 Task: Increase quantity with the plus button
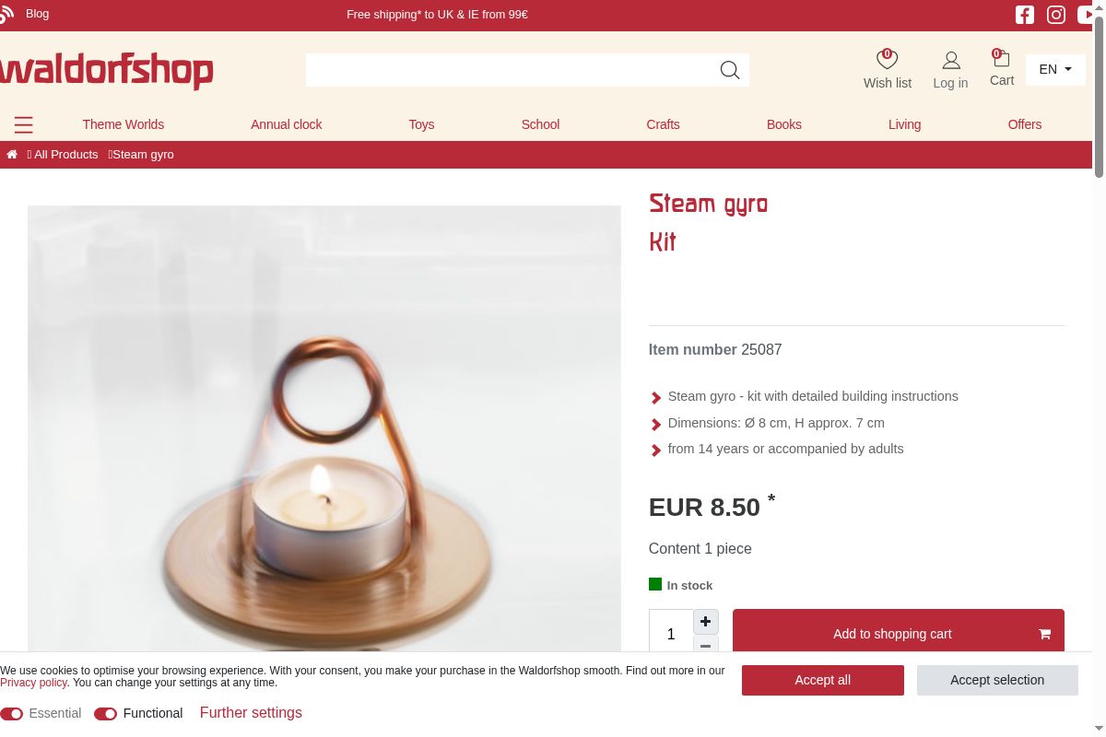(706, 622)
